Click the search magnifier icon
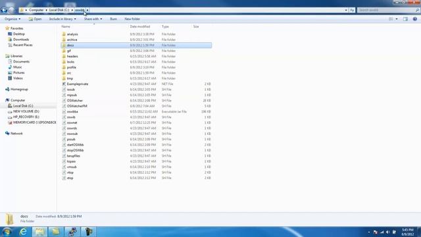Screen dimensions: 421x237 pyautogui.click(x=417, y=10)
